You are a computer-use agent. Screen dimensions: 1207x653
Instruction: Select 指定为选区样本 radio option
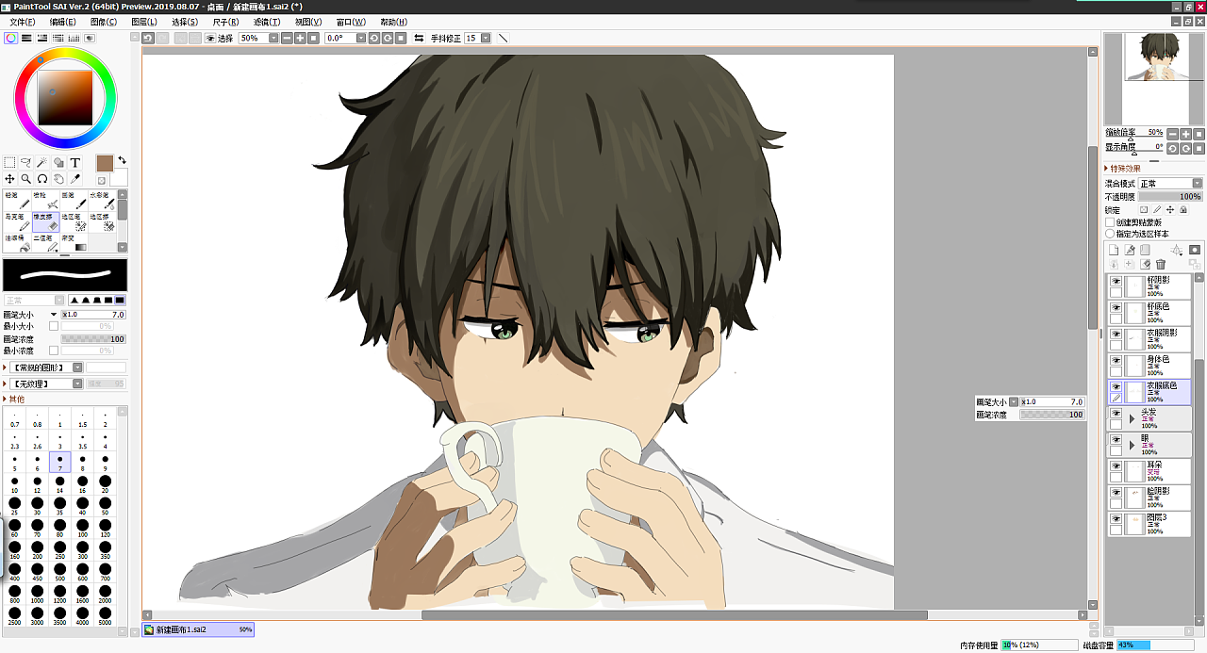tap(1110, 234)
